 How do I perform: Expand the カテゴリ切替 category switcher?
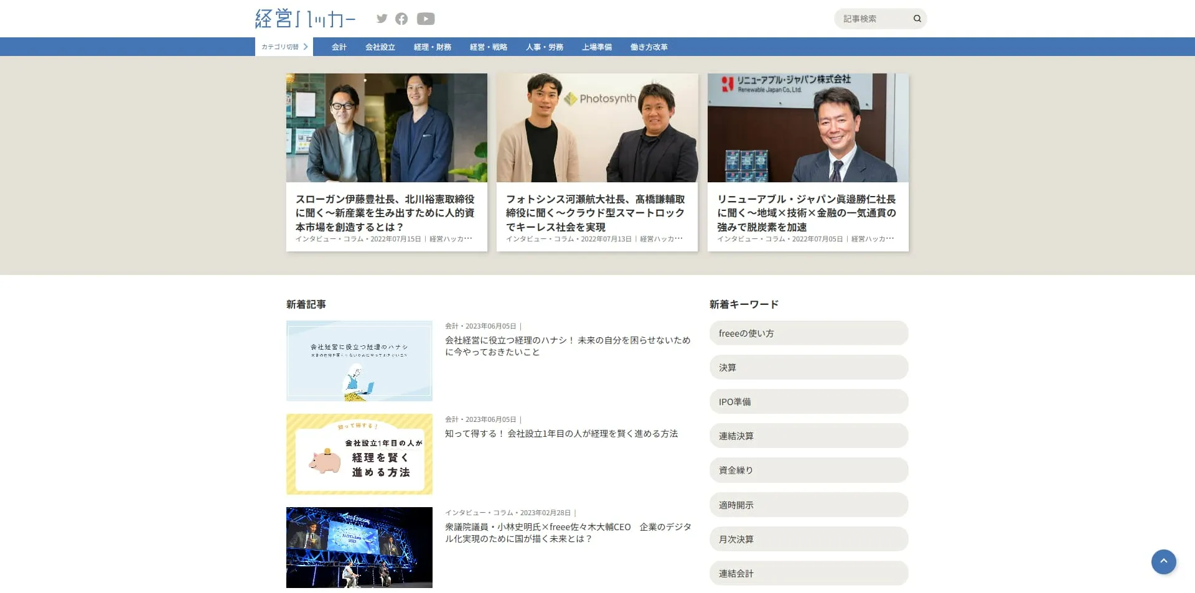tap(283, 46)
